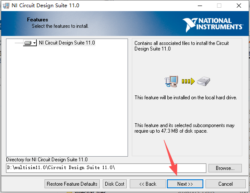
Task: Open the NI Circuit Design Suite feature drive dropdown
Action: point(30,43)
